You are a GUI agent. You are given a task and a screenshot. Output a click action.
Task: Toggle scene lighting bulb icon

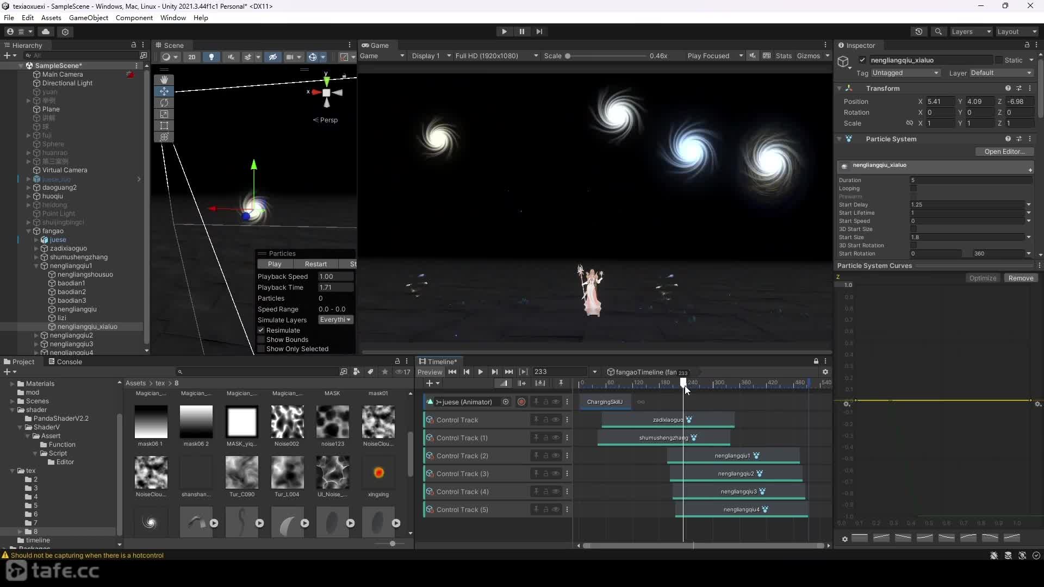212,57
